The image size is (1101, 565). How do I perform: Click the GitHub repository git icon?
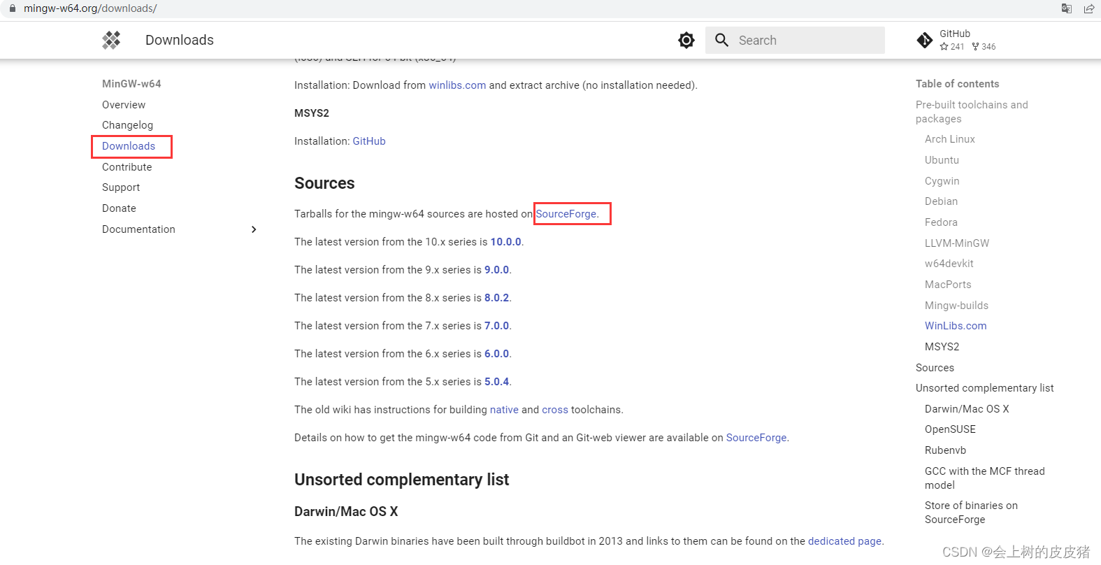pyautogui.click(x=924, y=40)
